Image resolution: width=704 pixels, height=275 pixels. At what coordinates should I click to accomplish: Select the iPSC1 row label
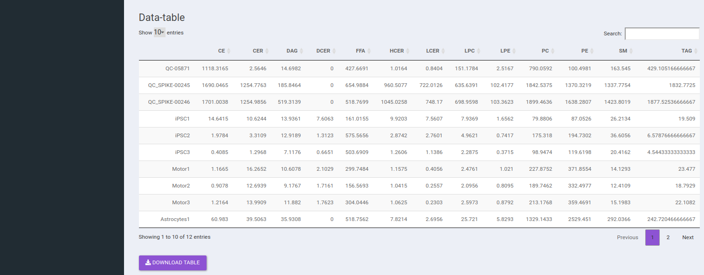tap(182, 119)
